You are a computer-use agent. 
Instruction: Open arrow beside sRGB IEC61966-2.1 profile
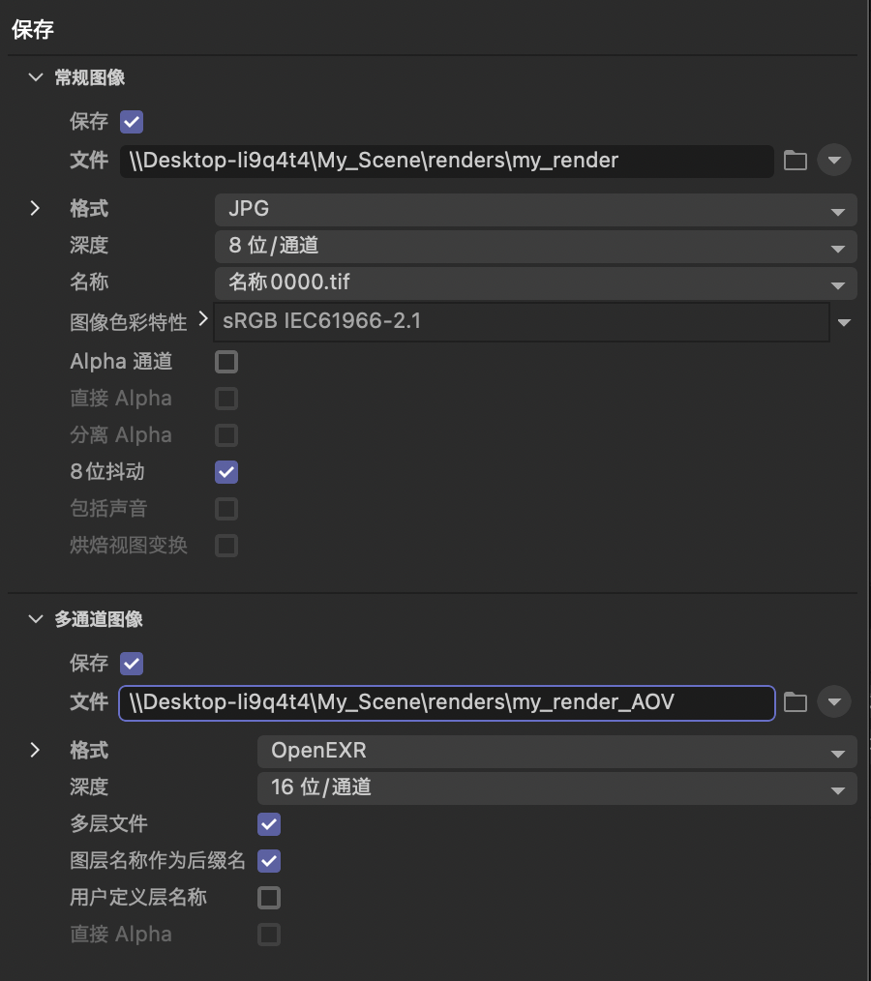[x=844, y=323]
